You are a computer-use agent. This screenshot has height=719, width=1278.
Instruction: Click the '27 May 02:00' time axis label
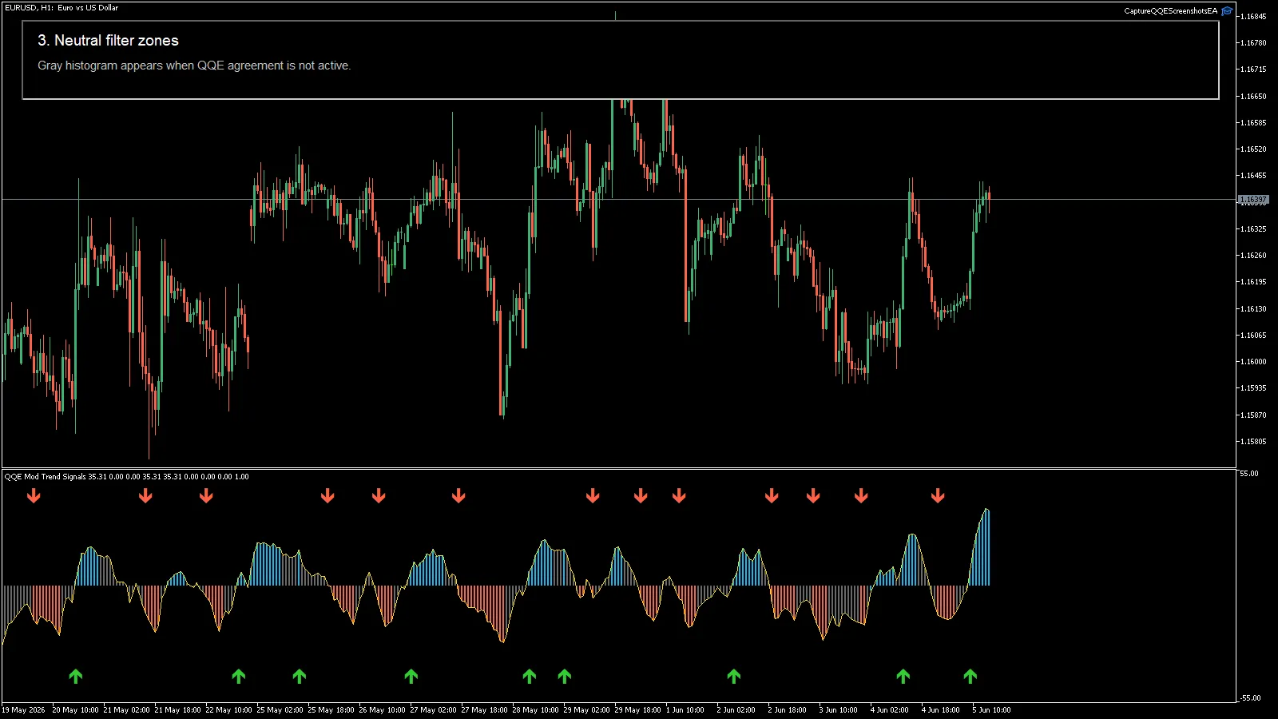(433, 710)
